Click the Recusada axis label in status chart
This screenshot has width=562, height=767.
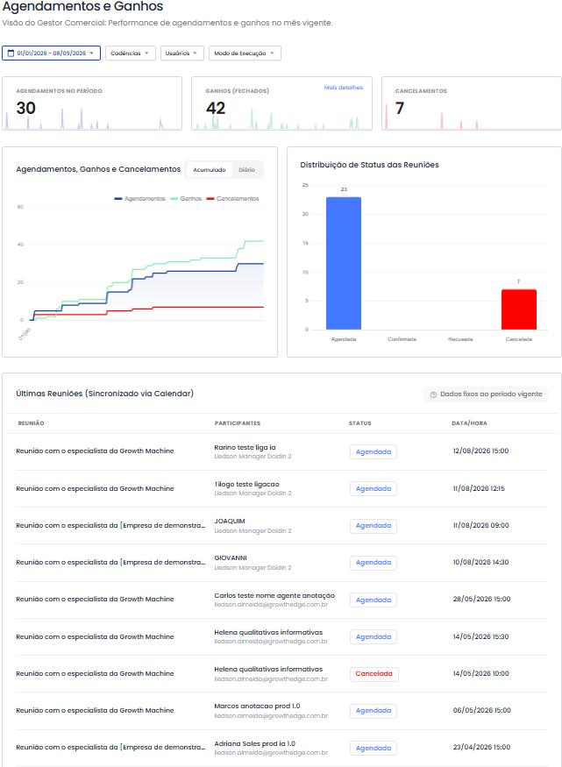tap(460, 339)
